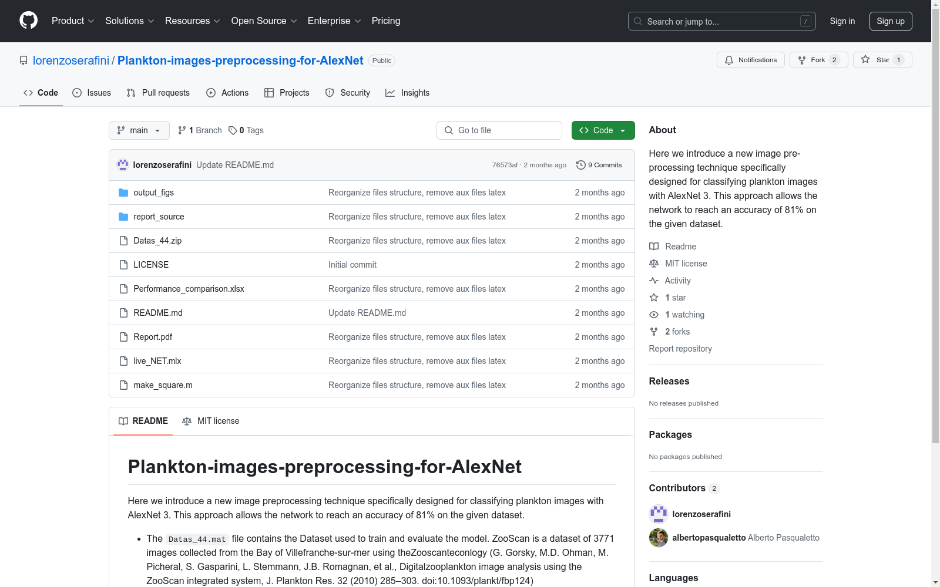Open the live_NET.mlx file

[157, 361]
